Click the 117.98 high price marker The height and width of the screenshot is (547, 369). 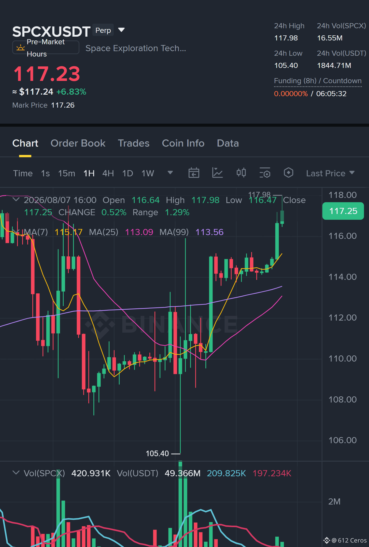coord(259,195)
